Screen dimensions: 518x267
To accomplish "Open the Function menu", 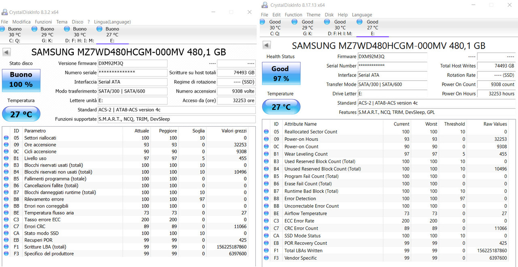I will (x=293, y=15).
